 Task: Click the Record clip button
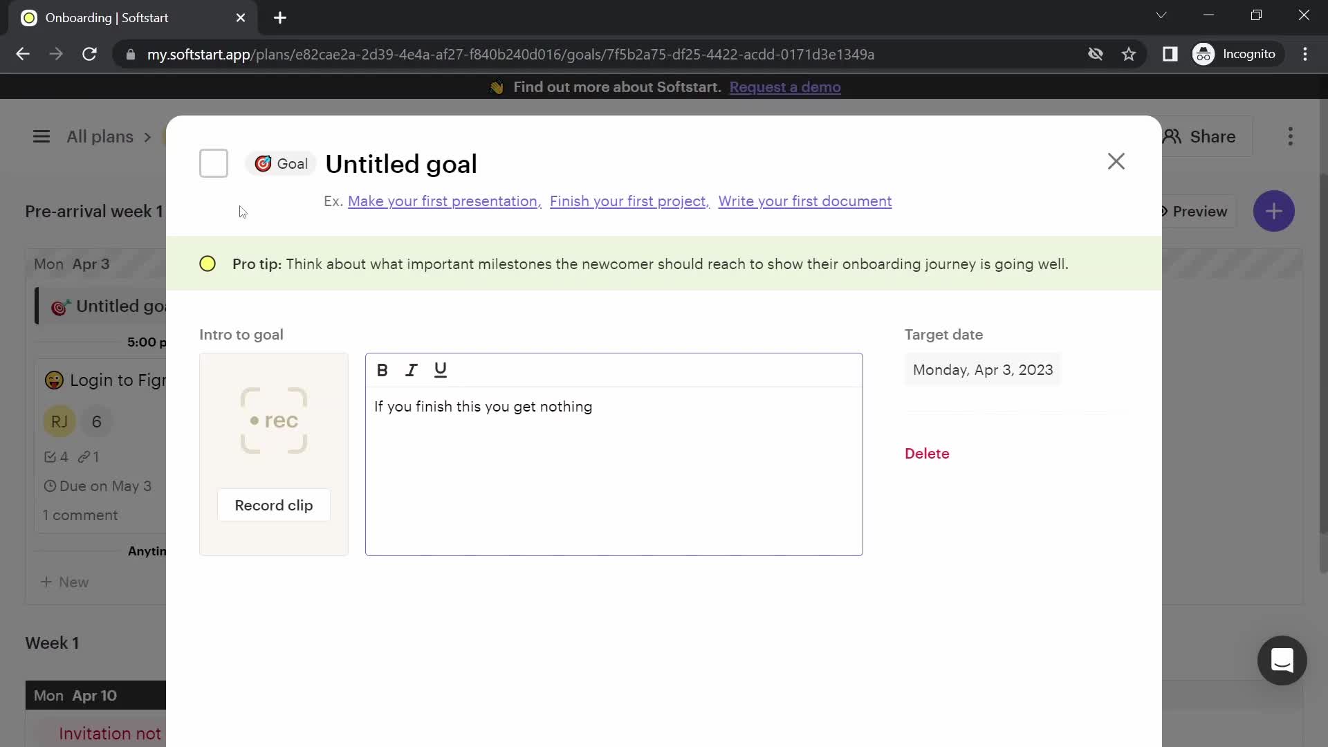274,506
